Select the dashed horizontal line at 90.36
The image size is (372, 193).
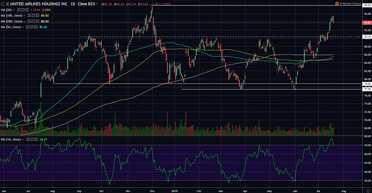pos(221,37)
